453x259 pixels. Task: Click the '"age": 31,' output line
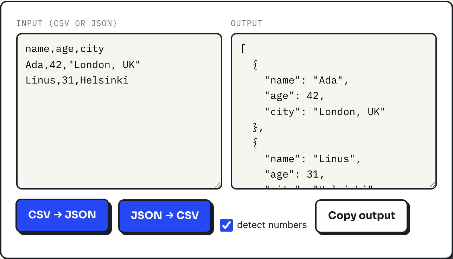(x=295, y=174)
